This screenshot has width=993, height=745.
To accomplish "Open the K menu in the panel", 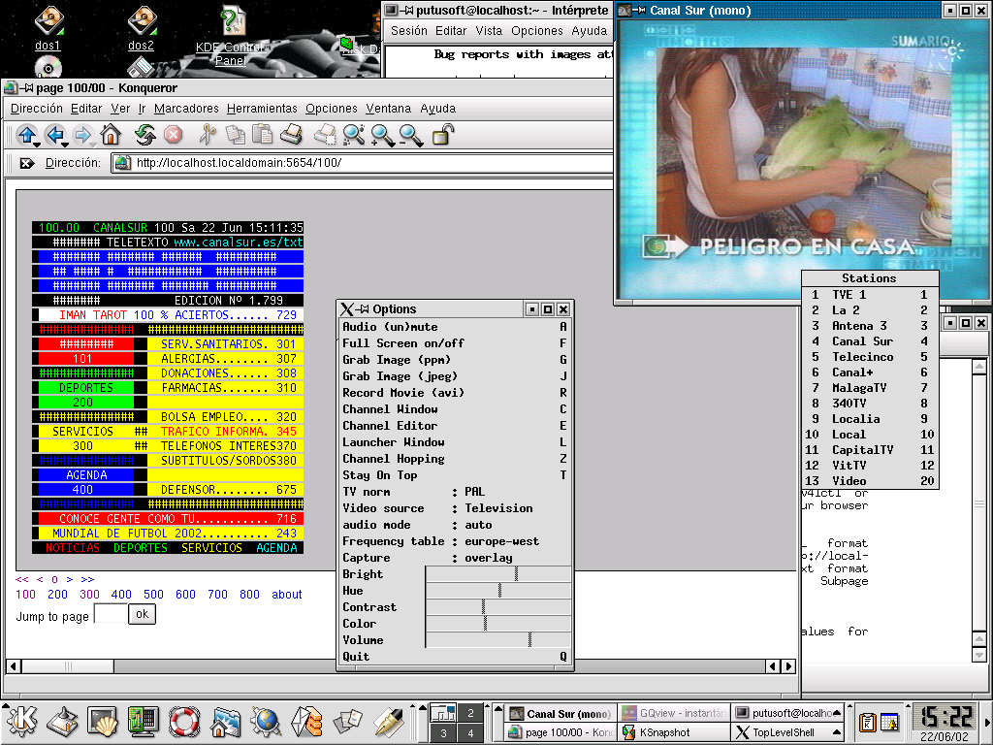I will tap(23, 721).
